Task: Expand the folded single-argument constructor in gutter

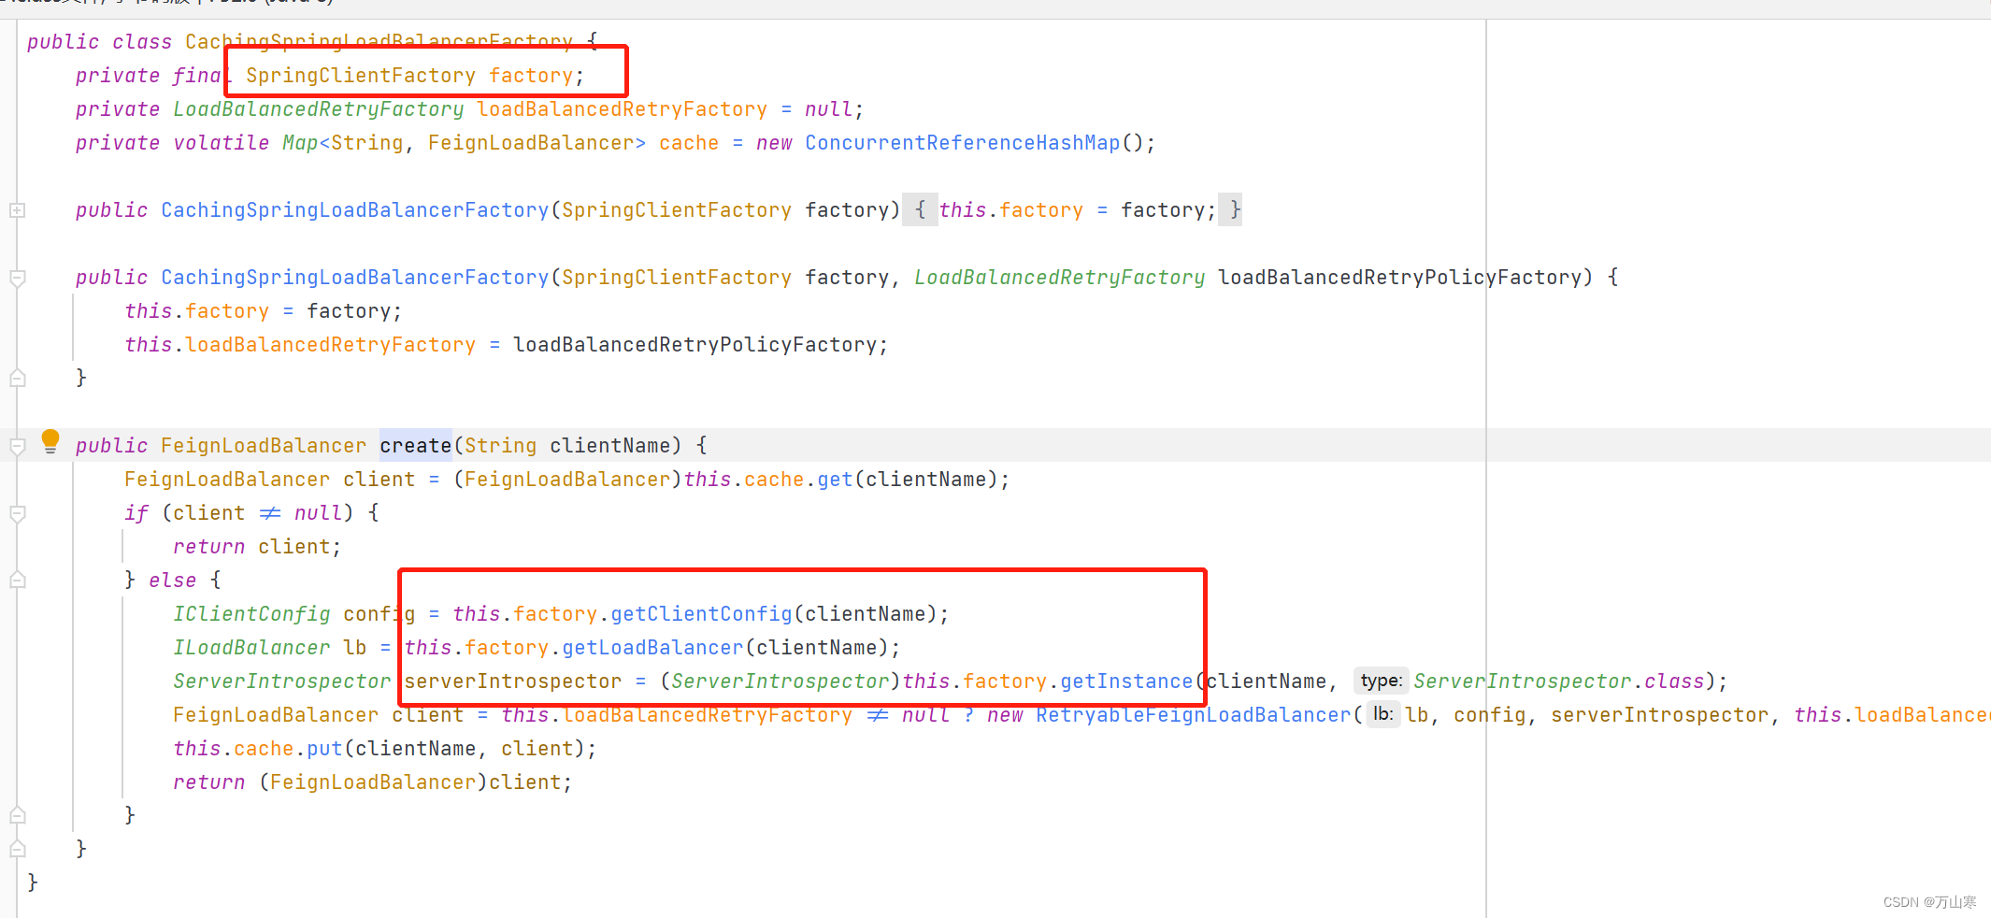Action: (x=17, y=210)
